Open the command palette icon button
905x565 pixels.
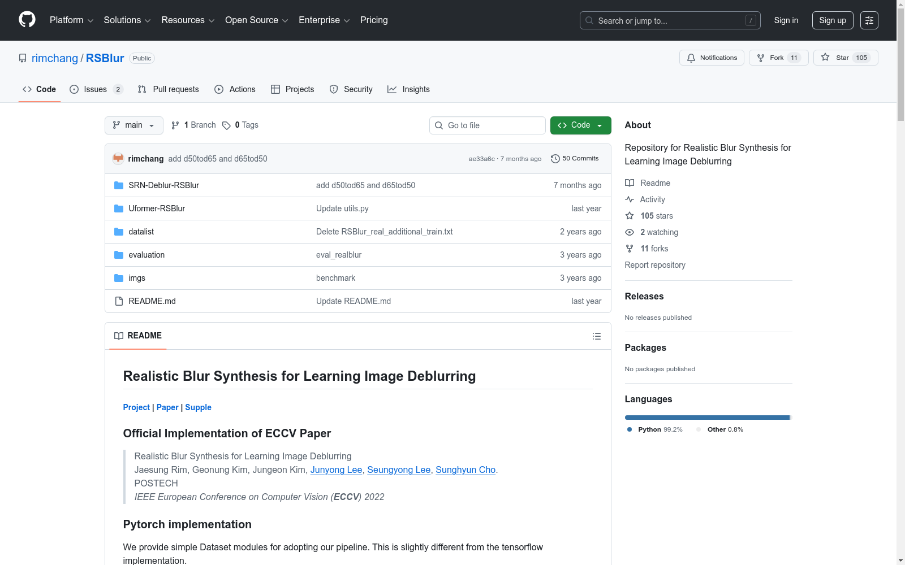[x=869, y=20]
